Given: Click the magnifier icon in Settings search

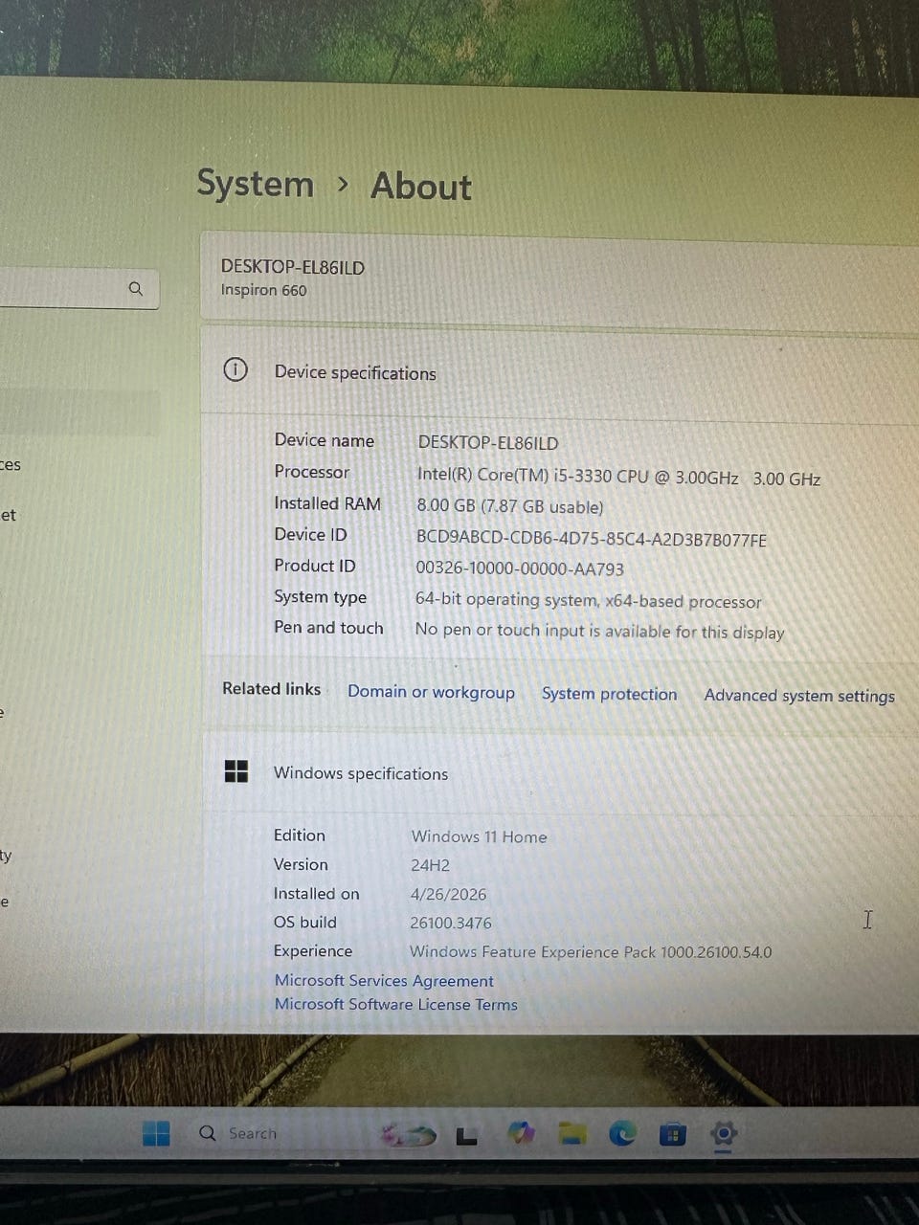Looking at the screenshot, I should click(x=136, y=288).
